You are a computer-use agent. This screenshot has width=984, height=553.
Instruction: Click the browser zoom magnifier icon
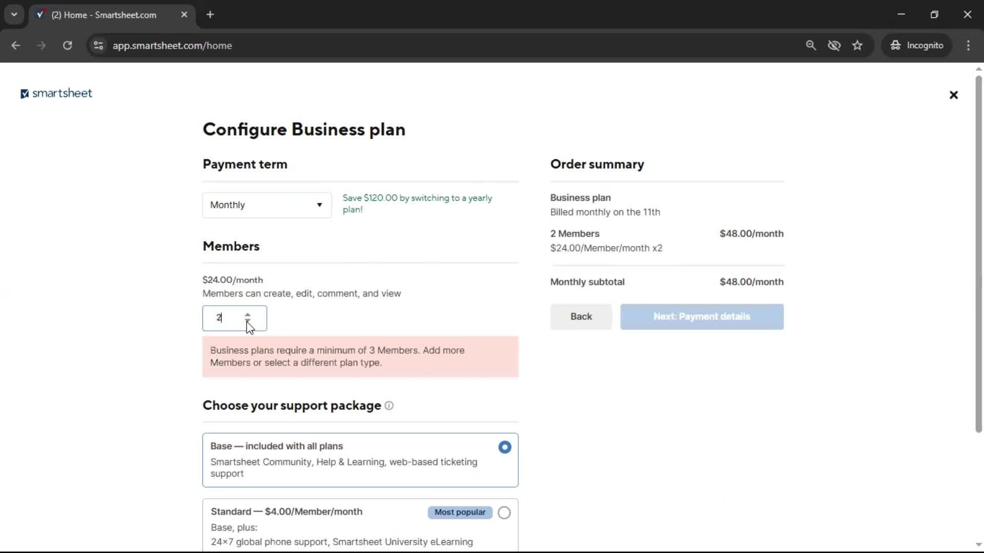(811, 45)
